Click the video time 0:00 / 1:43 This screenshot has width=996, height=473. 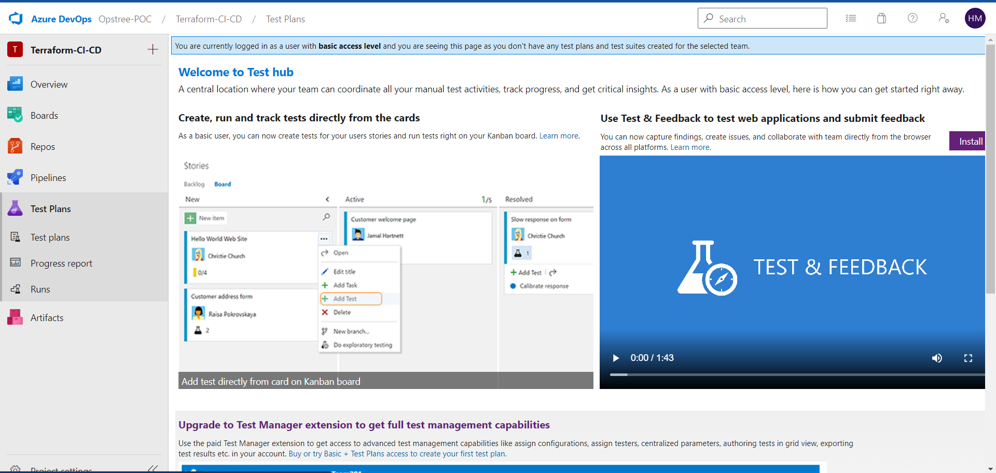pos(652,358)
